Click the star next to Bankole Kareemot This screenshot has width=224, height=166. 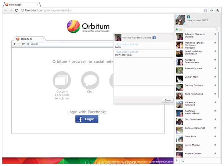(215, 128)
